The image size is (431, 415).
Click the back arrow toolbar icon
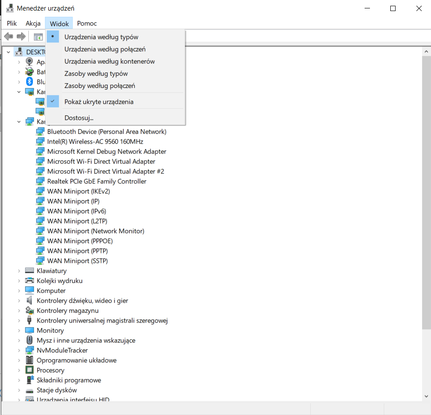pos(8,36)
